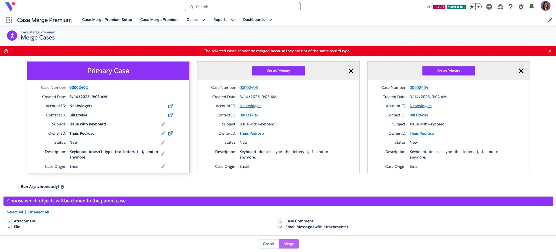This screenshot has width=556, height=252.
Task: Dismiss the red error banner
Action: point(550,51)
